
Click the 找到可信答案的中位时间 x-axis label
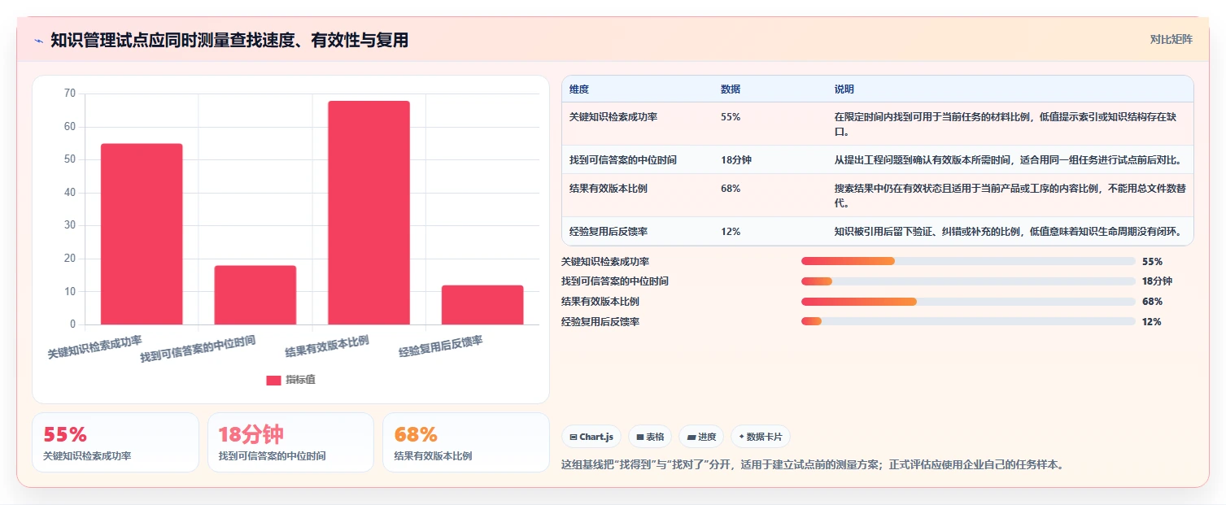pos(198,349)
